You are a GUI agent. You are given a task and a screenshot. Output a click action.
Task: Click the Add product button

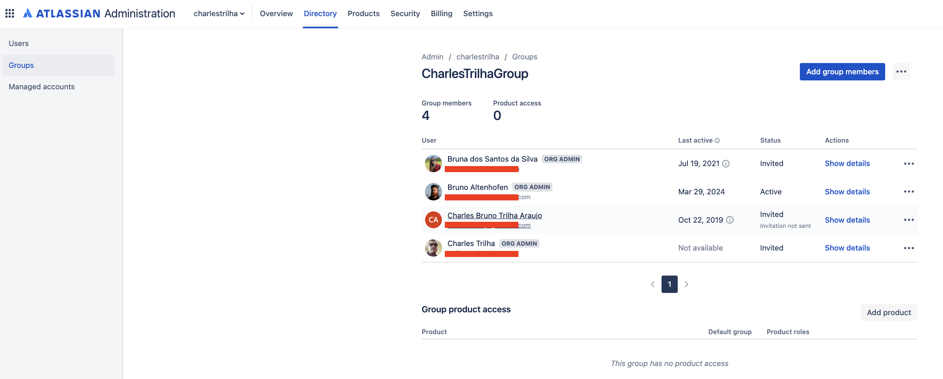click(888, 312)
